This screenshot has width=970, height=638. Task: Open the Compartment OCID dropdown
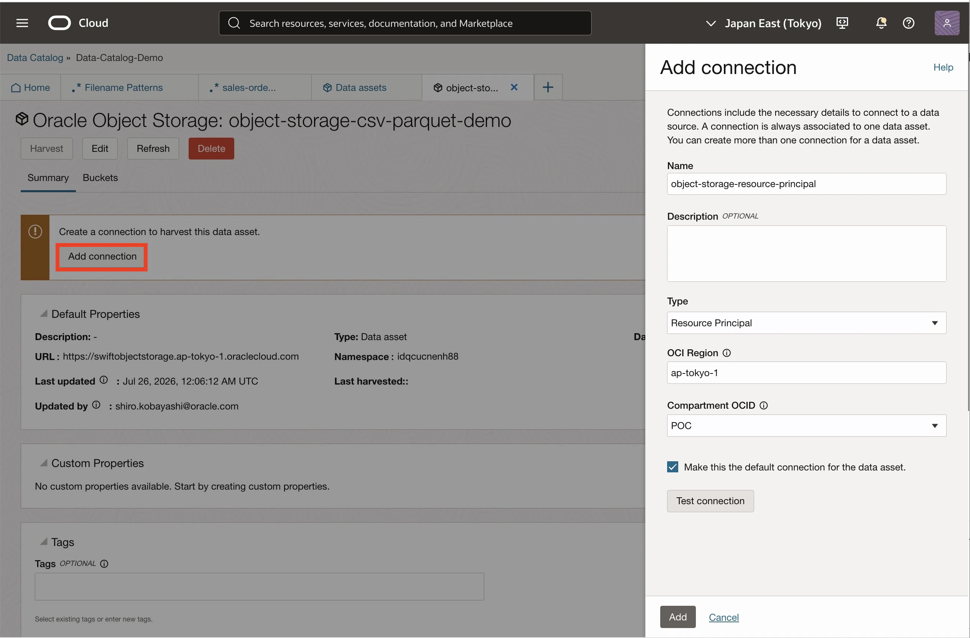(807, 426)
